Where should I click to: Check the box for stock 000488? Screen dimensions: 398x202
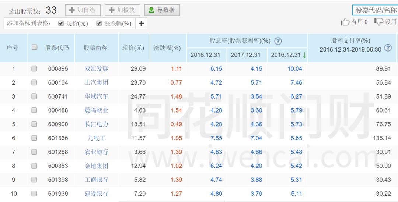[x=34, y=110]
